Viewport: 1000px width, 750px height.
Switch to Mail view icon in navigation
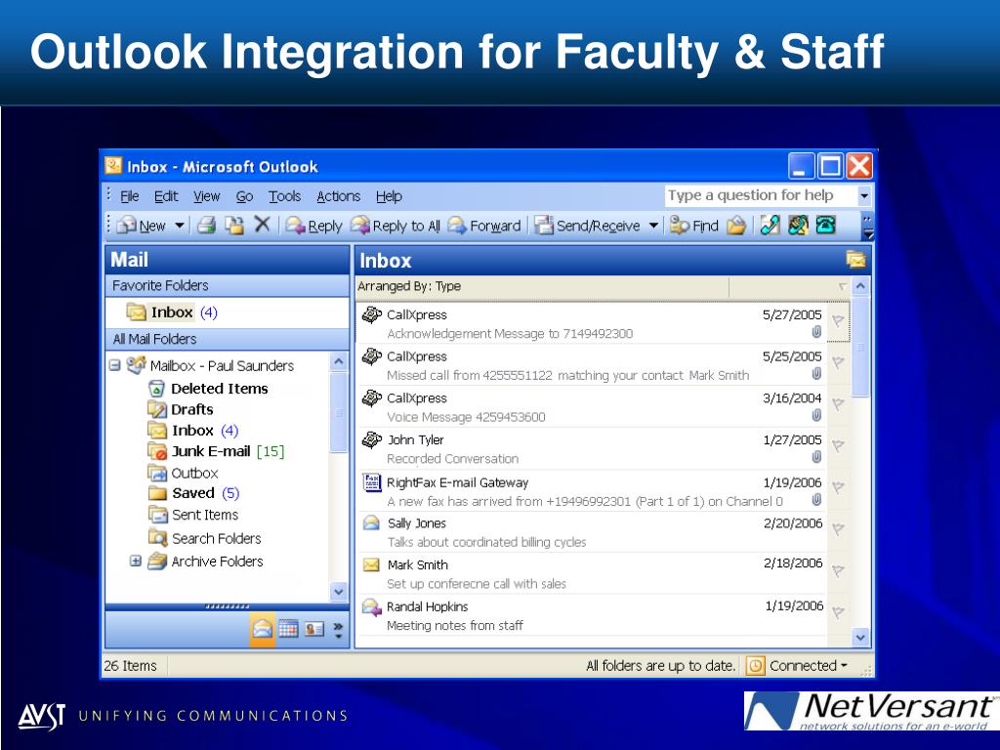[262, 629]
